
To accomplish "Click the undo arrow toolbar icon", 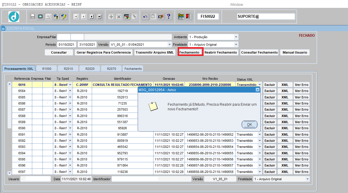I will [145, 16].
